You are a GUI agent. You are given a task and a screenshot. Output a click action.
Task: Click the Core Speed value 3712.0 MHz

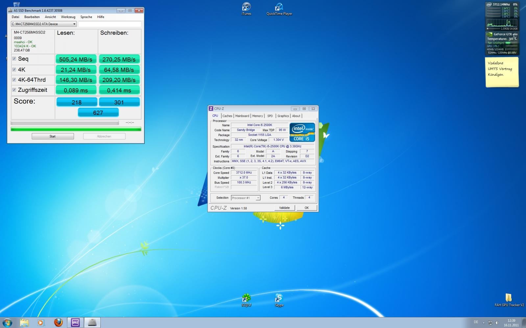(244, 173)
